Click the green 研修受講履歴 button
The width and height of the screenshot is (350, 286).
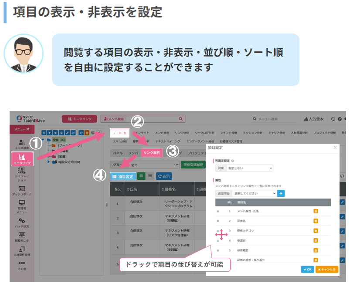(193, 165)
